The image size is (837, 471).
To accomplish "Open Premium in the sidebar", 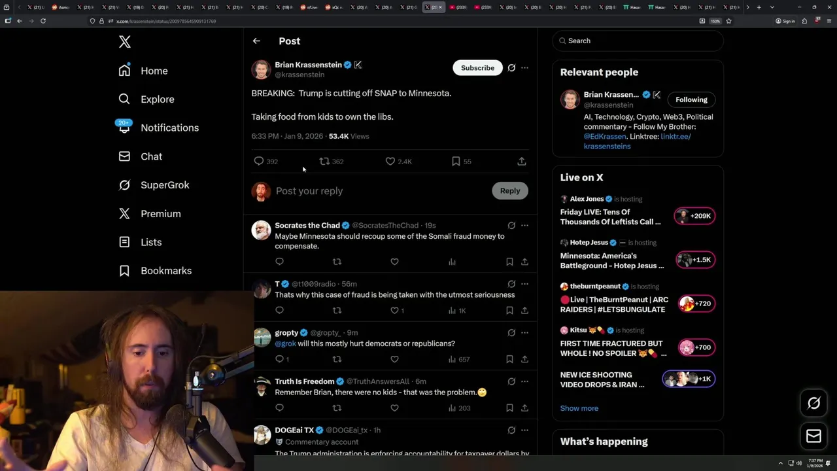I will [x=150, y=214].
